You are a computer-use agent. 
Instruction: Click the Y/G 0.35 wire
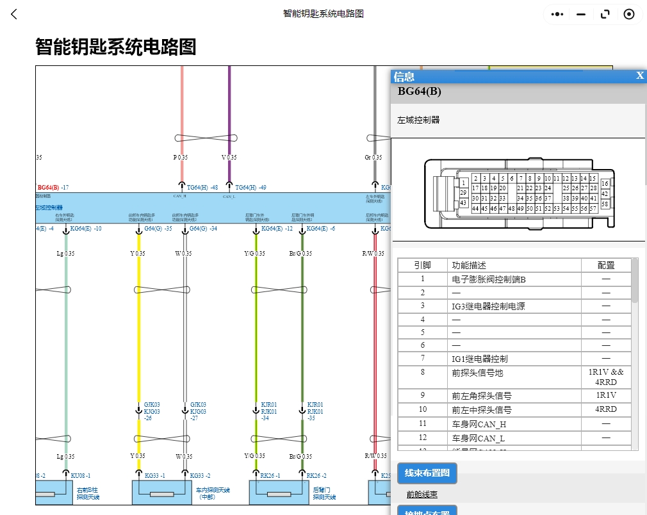tap(256, 330)
